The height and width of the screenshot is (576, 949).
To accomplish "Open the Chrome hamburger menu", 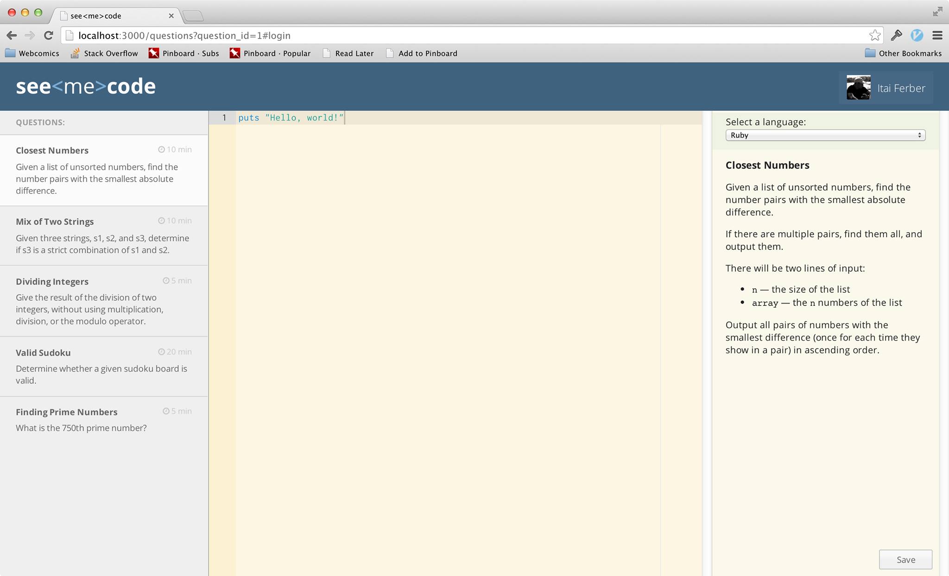I will click(937, 35).
